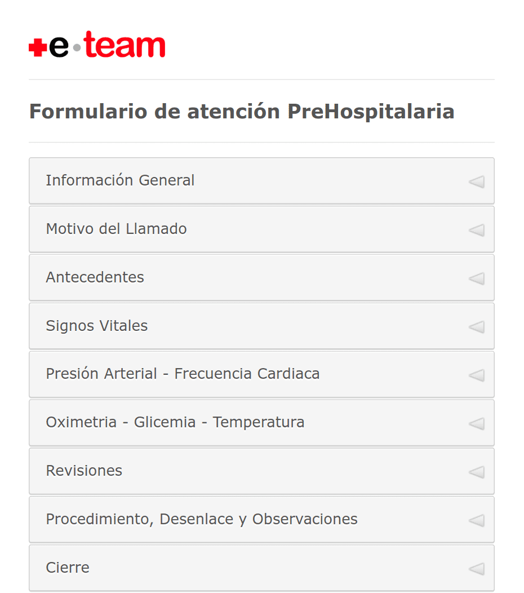Click arrow icon on Procedimiento row
524x593 pixels.
point(476,520)
